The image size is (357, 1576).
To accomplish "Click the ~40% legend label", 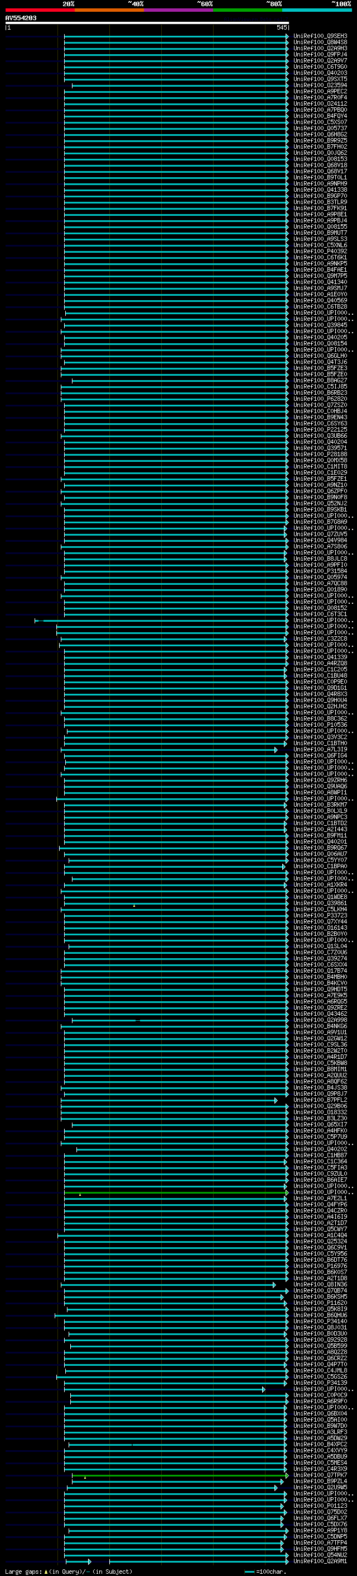I will coord(136,4).
